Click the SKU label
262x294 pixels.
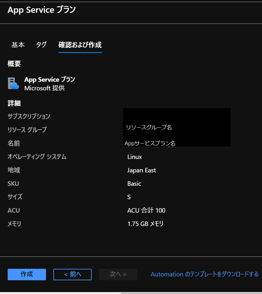click(x=13, y=184)
